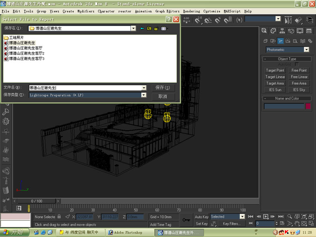Open the Rendering menu
This screenshot has width=316, height=237.
(192, 11)
